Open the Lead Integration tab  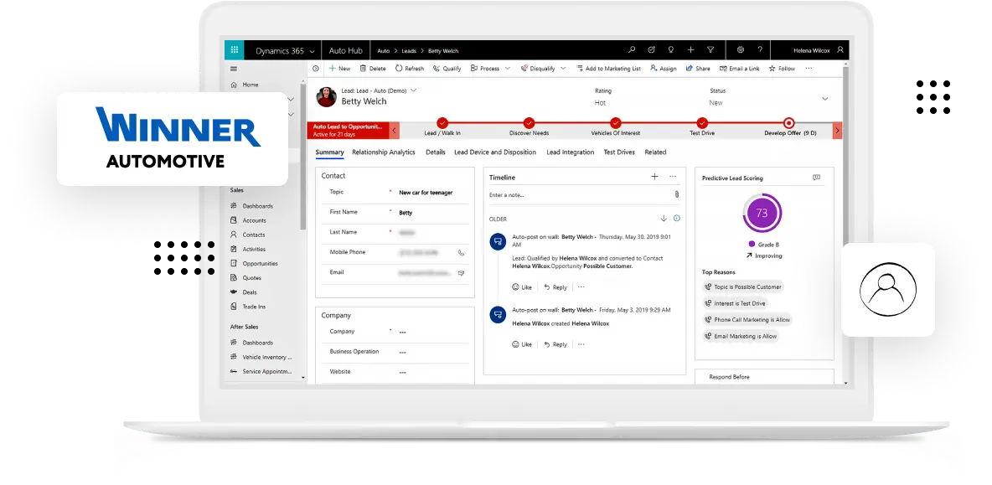coord(570,152)
